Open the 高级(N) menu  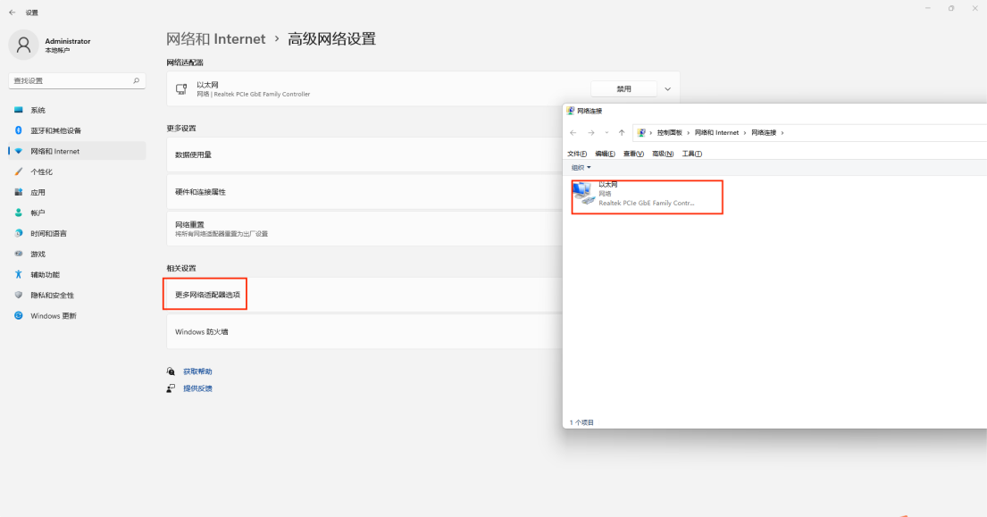pyautogui.click(x=663, y=154)
